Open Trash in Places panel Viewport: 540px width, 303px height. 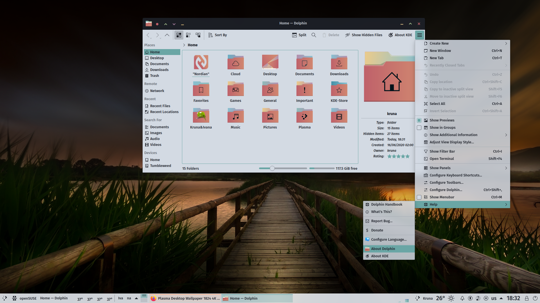pos(162,76)
